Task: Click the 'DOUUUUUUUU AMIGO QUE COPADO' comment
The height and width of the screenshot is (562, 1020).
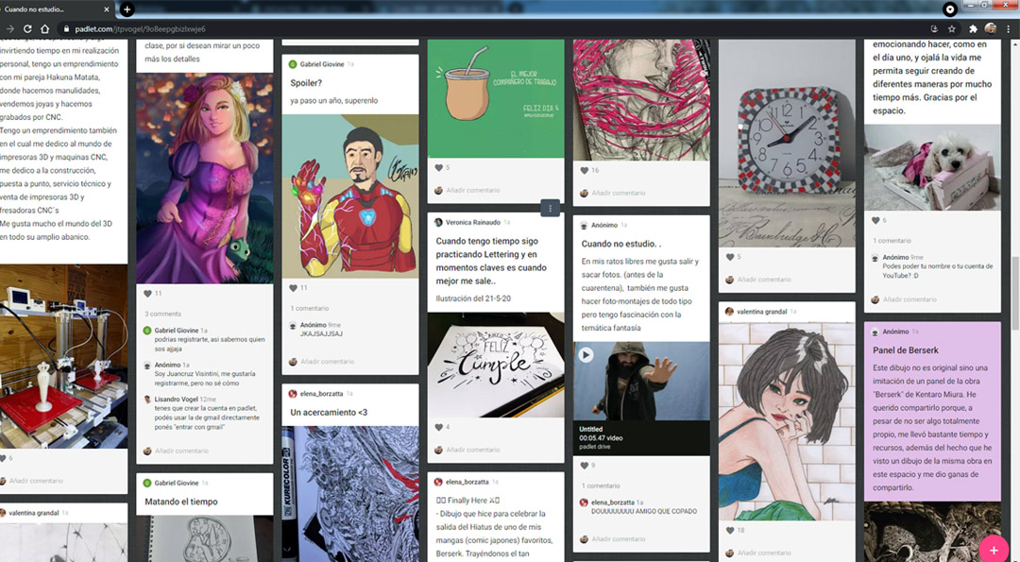Action: click(x=644, y=511)
